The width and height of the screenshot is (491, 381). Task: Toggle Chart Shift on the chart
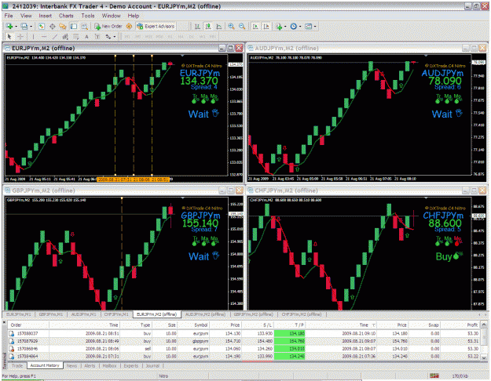point(266,26)
